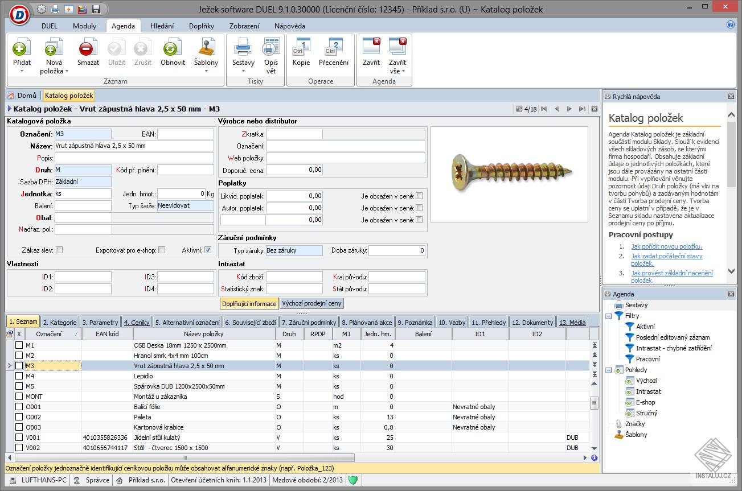Collapse the Filtry tree node
Screen dimensions: 742x491
[x=609, y=316]
